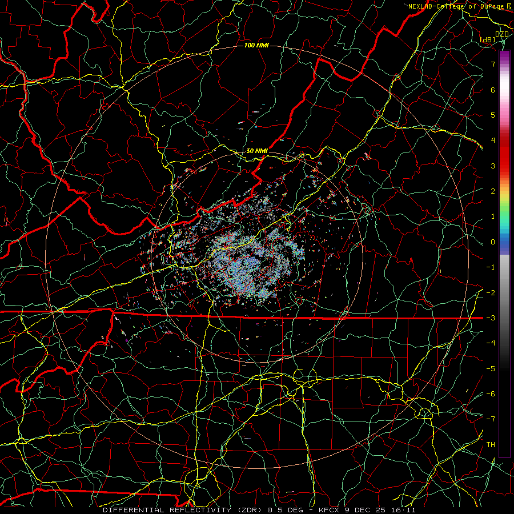Click the 100 NMI range ring label
Viewport: 514px width, 514px height.
point(256,45)
